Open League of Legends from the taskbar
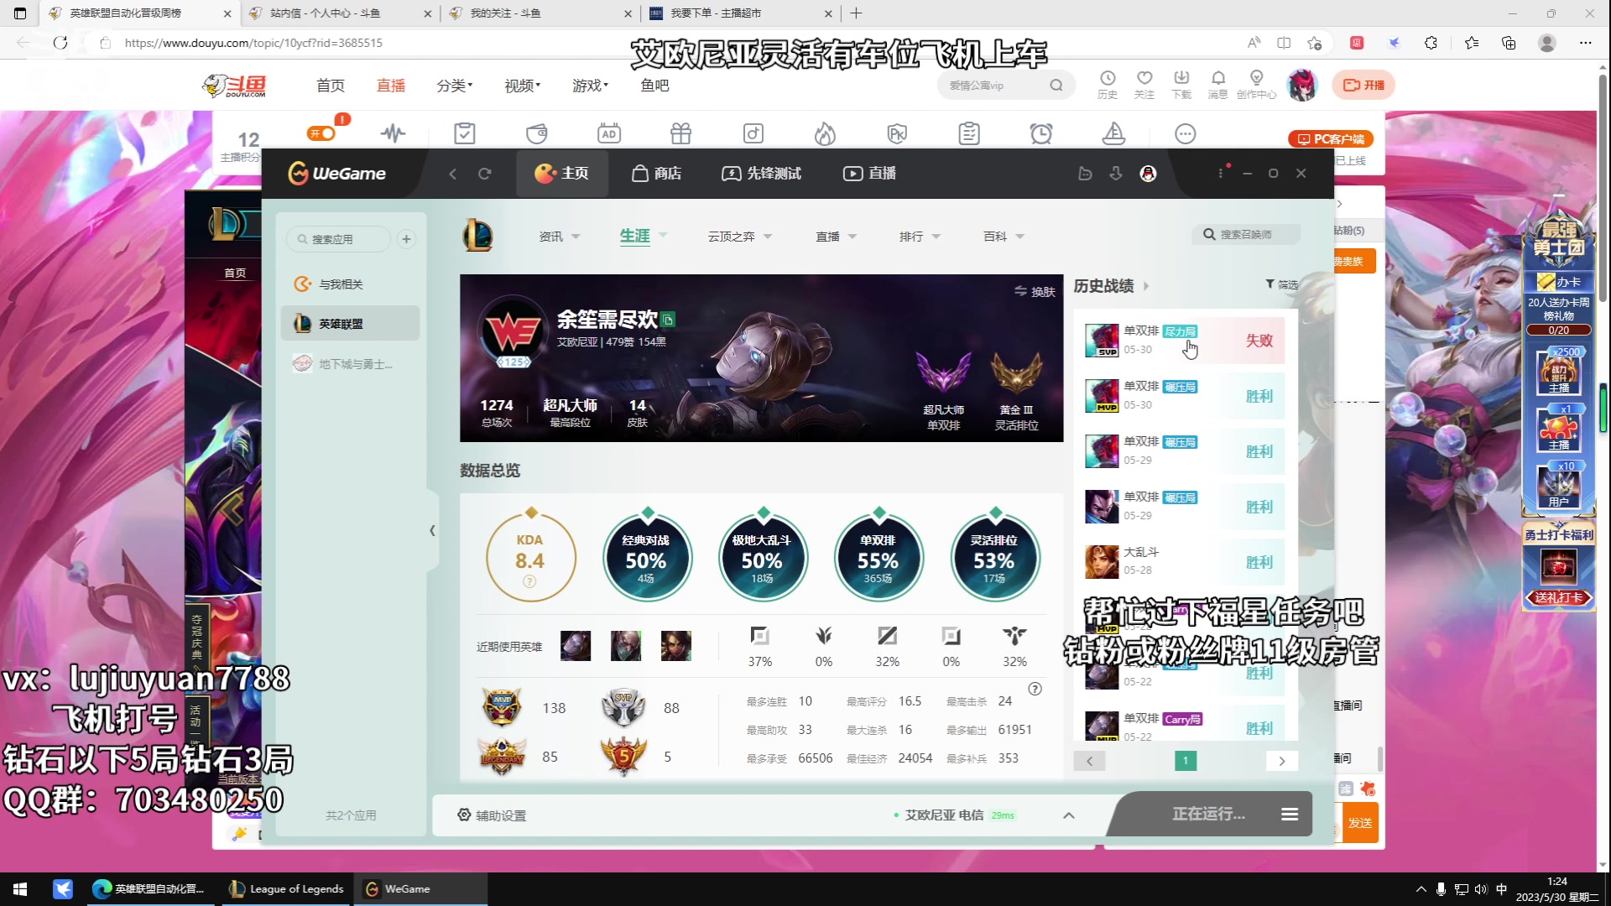The width and height of the screenshot is (1611, 906). 287,889
